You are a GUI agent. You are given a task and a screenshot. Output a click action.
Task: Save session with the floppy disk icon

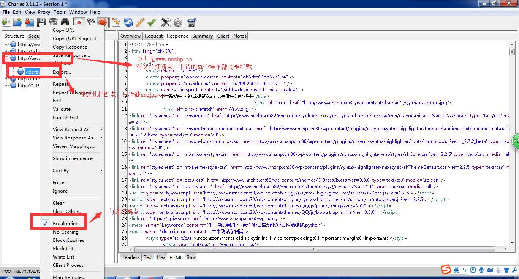tap(41, 22)
